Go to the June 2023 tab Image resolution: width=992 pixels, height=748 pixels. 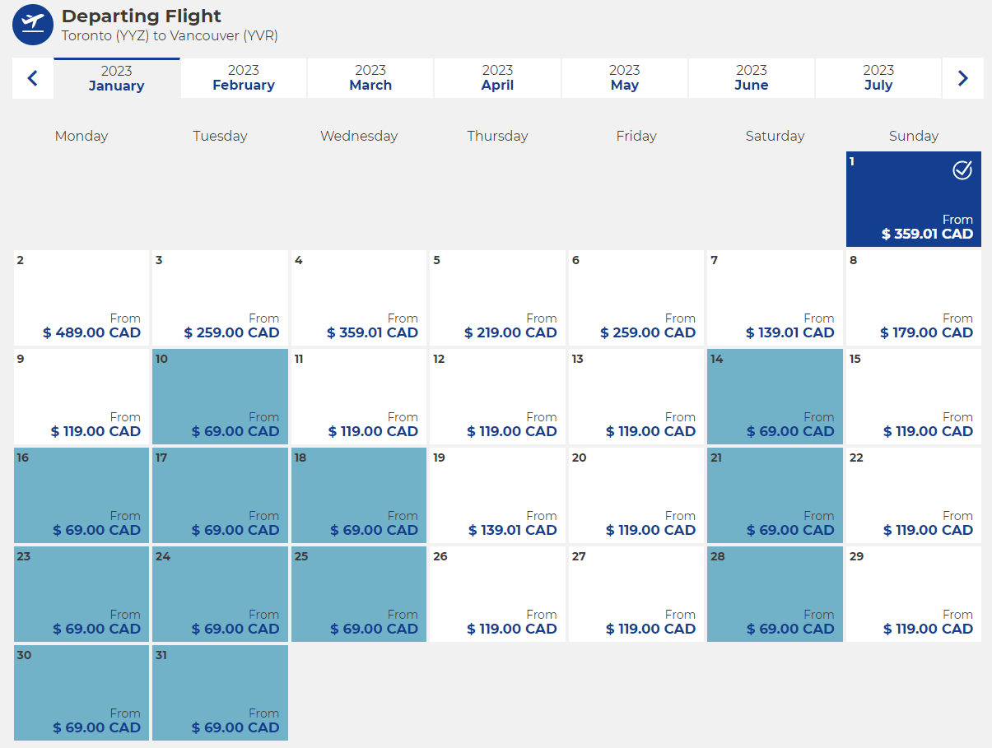pyautogui.click(x=751, y=78)
